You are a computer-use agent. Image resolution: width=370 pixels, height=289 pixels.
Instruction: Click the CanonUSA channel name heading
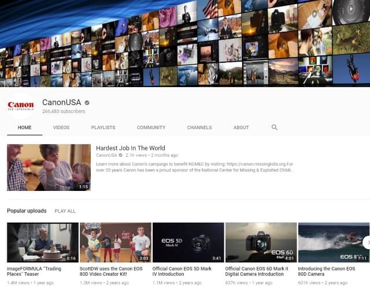[x=62, y=103]
